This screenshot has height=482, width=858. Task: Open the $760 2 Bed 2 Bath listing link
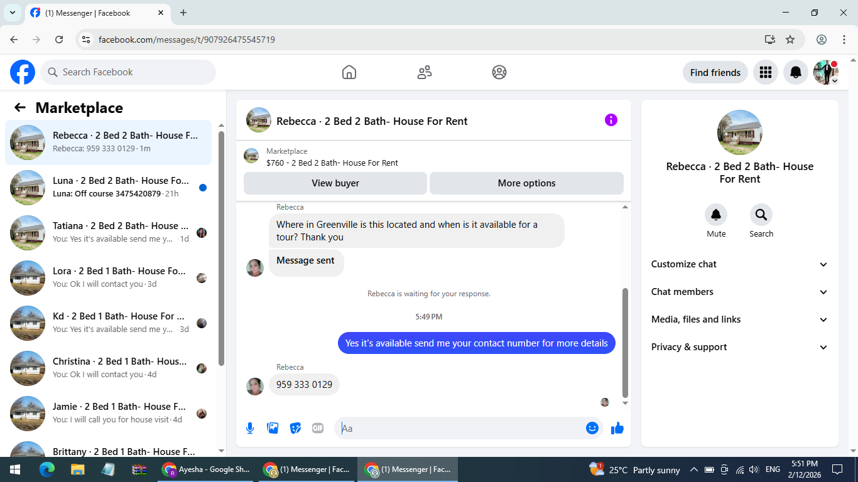[x=332, y=163]
